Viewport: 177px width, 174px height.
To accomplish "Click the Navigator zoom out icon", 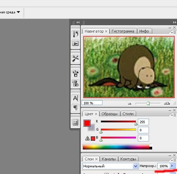I will click(x=129, y=104).
